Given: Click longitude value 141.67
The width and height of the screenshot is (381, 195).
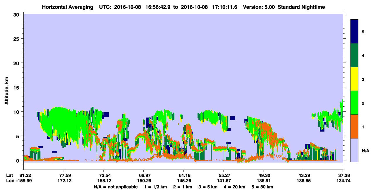Looking at the screenshot, I should (x=223, y=181).
